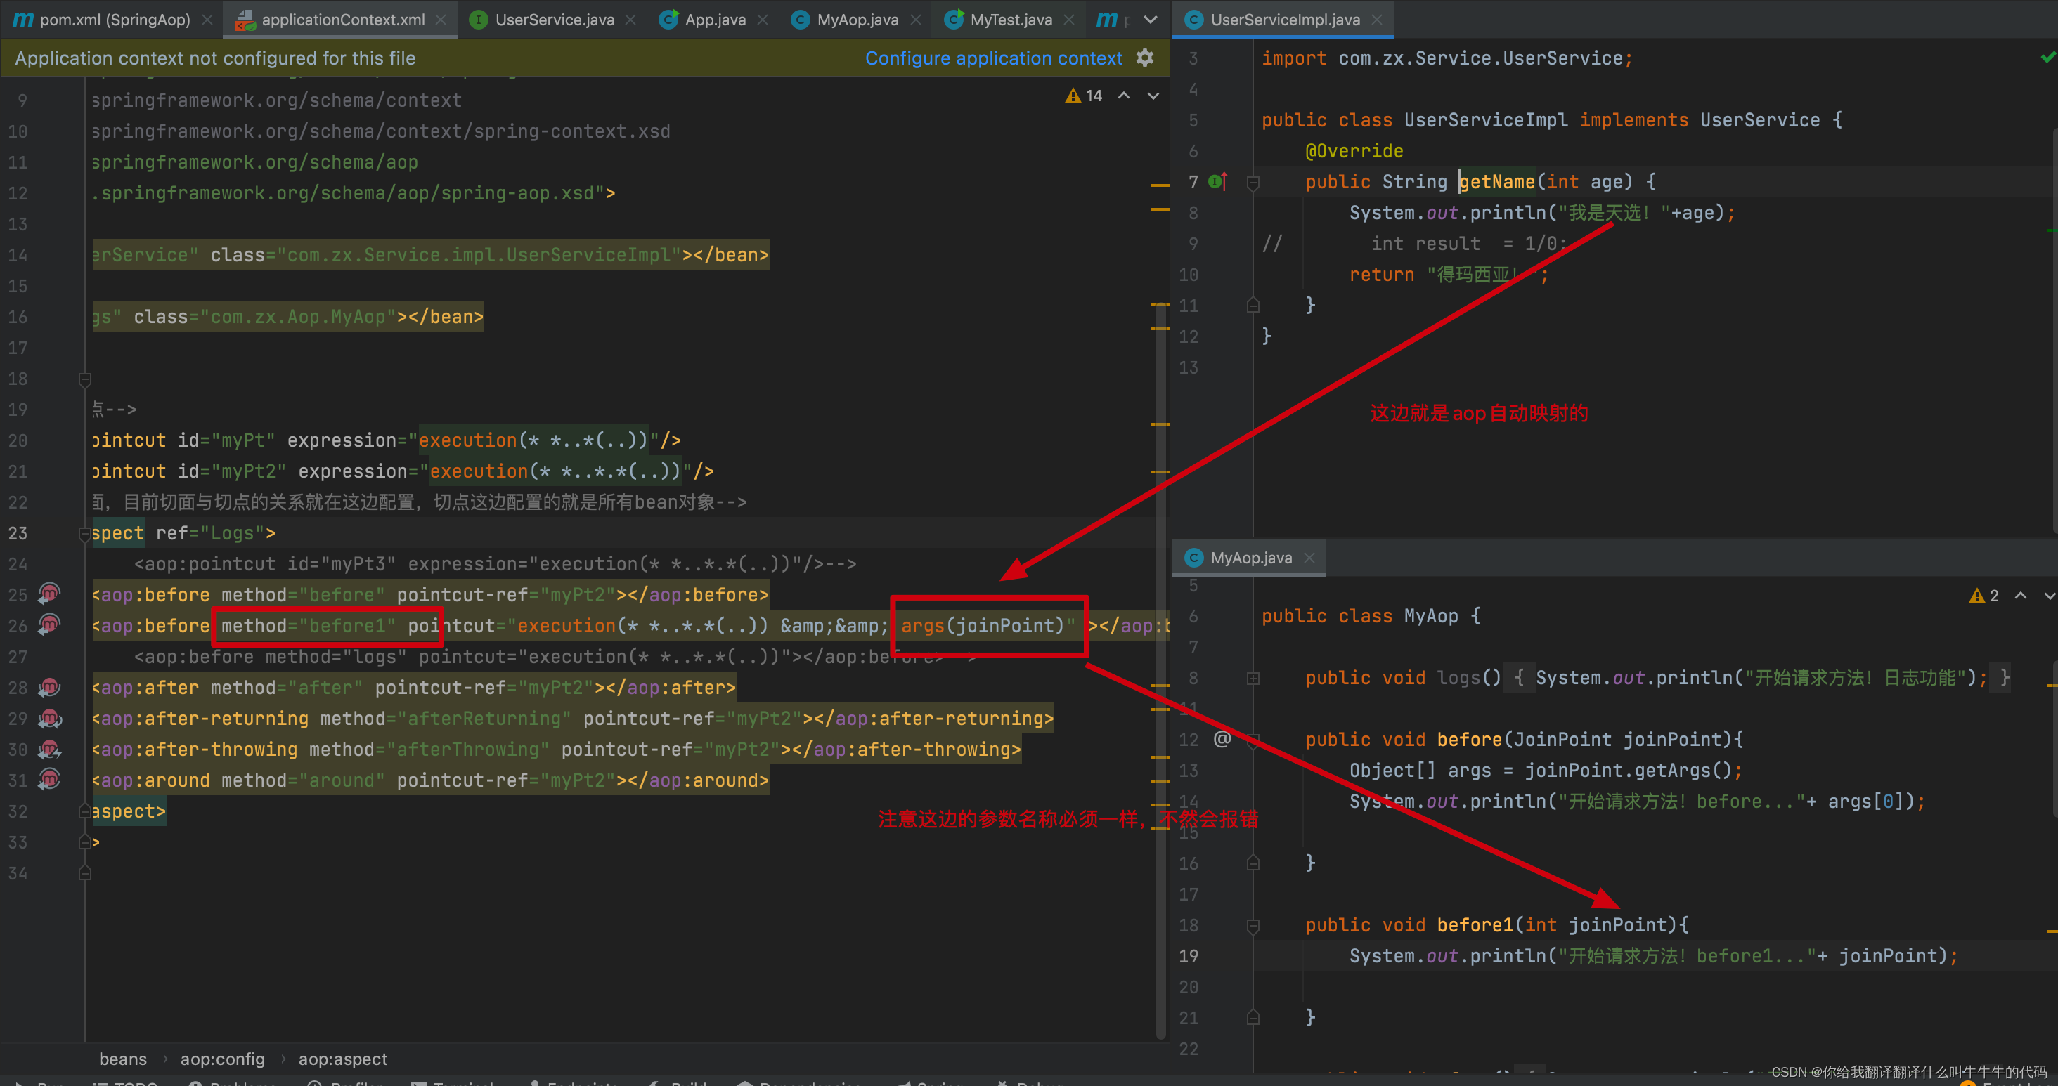The width and height of the screenshot is (2058, 1086).
Task: Click the @ gutter icon on MyAop line 12
Action: [1222, 739]
